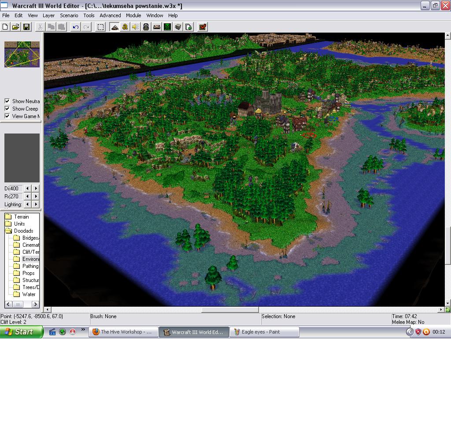
Task: Click the Lighting right arrow button
Action: click(36, 204)
